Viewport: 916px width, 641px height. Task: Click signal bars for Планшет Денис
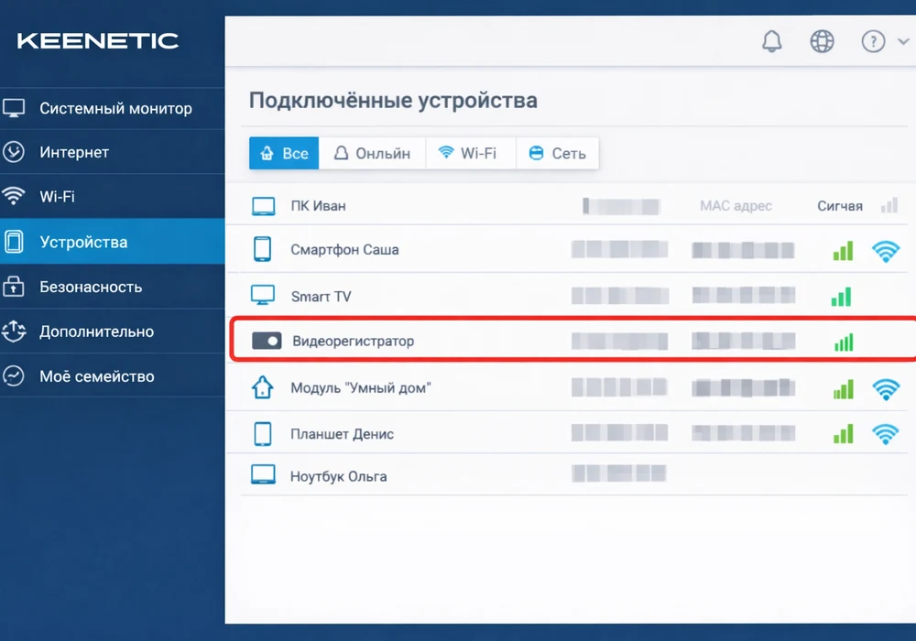pyautogui.click(x=844, y=434)
